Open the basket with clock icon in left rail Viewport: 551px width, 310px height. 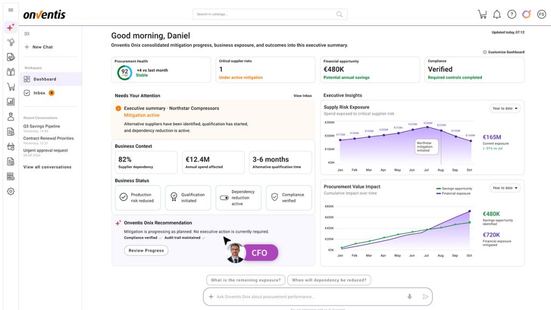[x=11, y=146]
